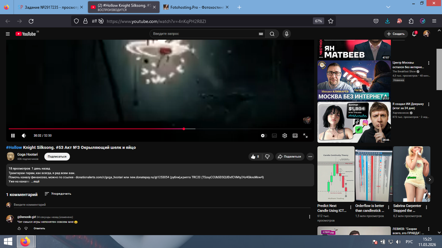Switch to theater mode view

[x=295, y=136]
